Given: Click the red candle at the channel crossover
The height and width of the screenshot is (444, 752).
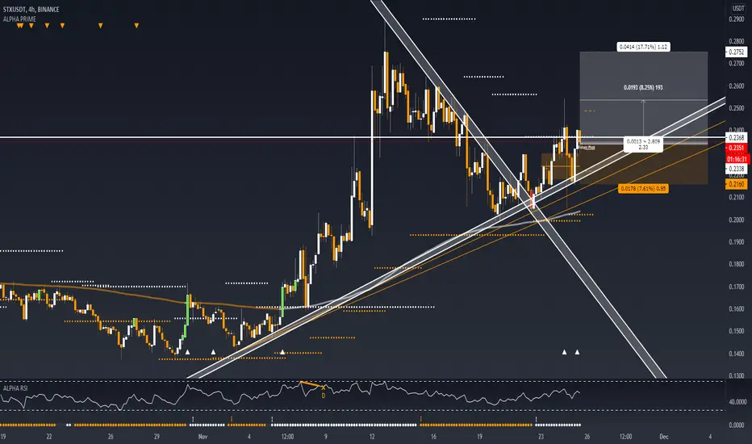Looking at the screenshot, I should tap(532, 199).
